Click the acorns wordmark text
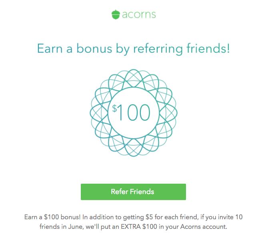266x236 pixels. pos(139,15)
